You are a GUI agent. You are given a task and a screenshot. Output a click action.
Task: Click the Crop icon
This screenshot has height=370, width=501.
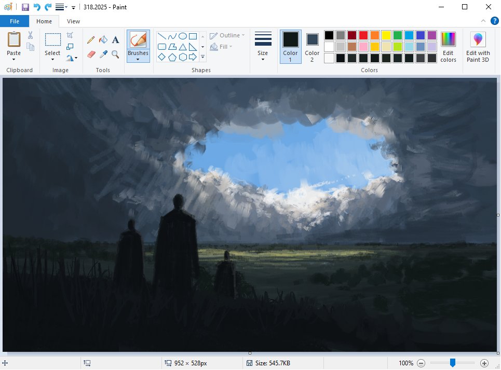[x=70, y=35]
